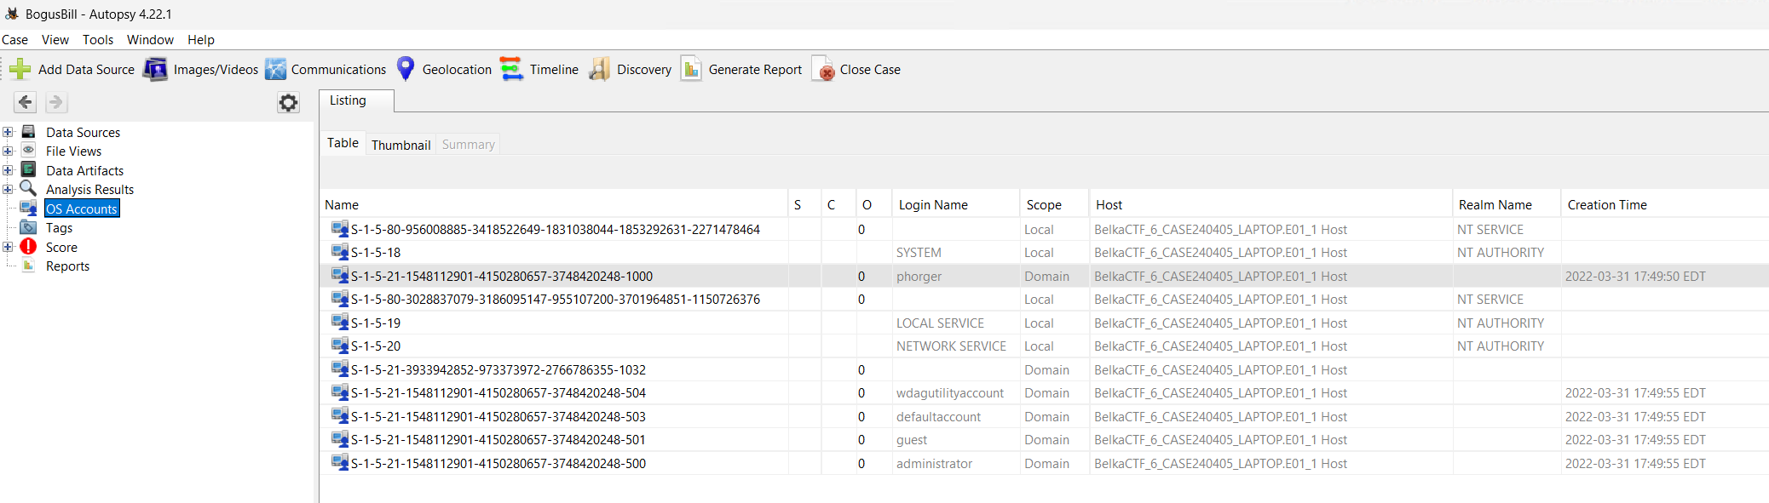The height and width of the screenshot is (503, 1769).
Task: Expand the File Views node
Action: pyautogui.click(x=8, y=151)
